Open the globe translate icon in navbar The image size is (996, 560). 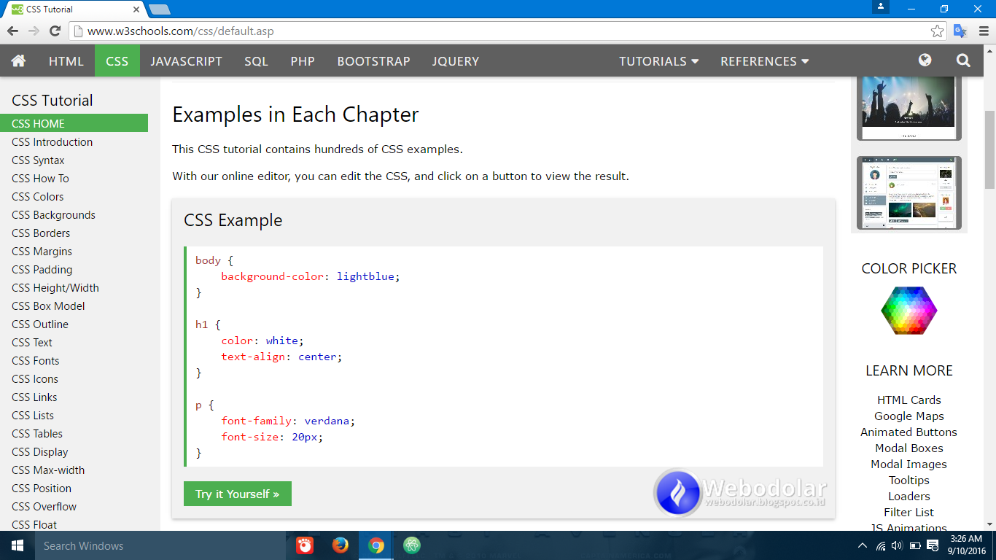click(925, 61)
